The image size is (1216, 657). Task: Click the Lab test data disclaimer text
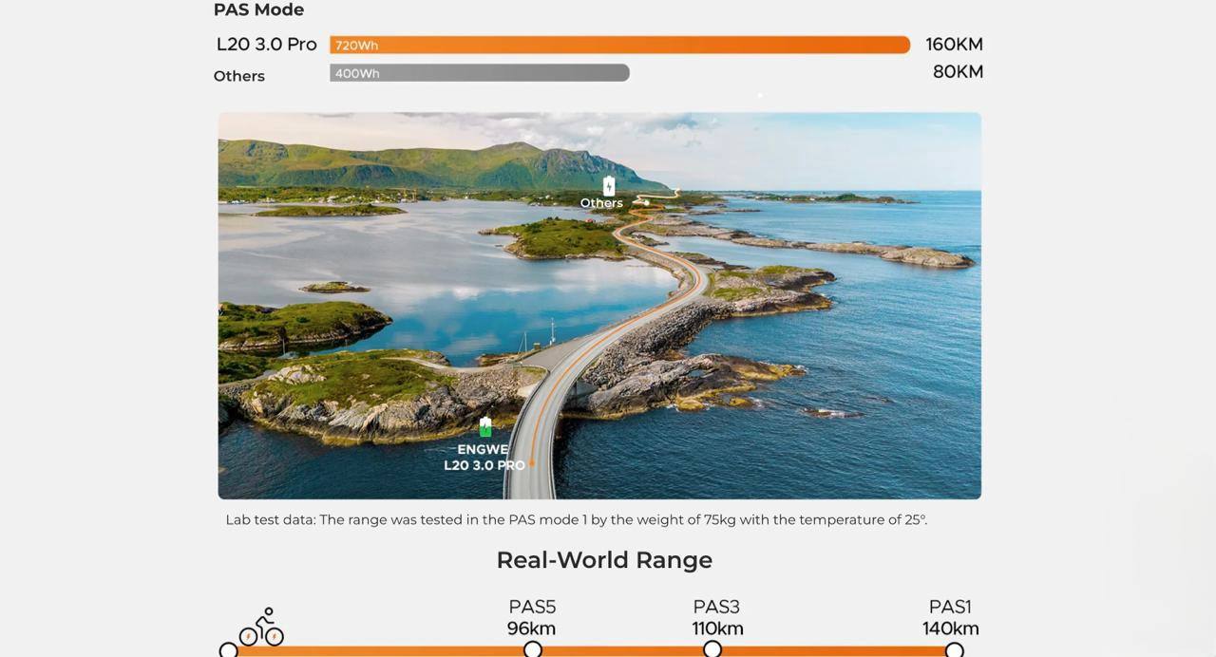(x=576, y=520)
